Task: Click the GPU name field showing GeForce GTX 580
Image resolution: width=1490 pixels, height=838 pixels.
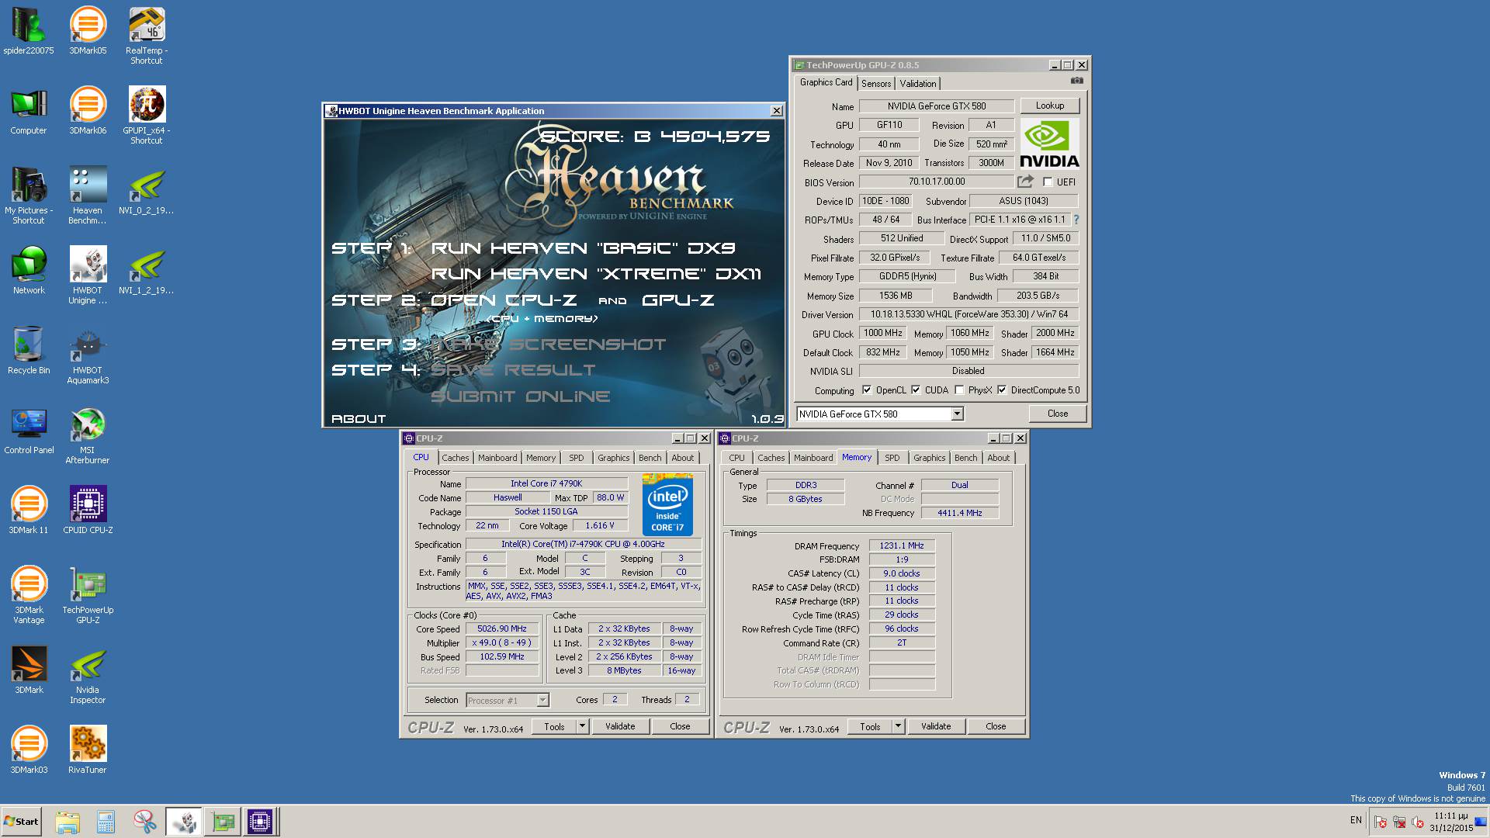Action: [937, 106]
